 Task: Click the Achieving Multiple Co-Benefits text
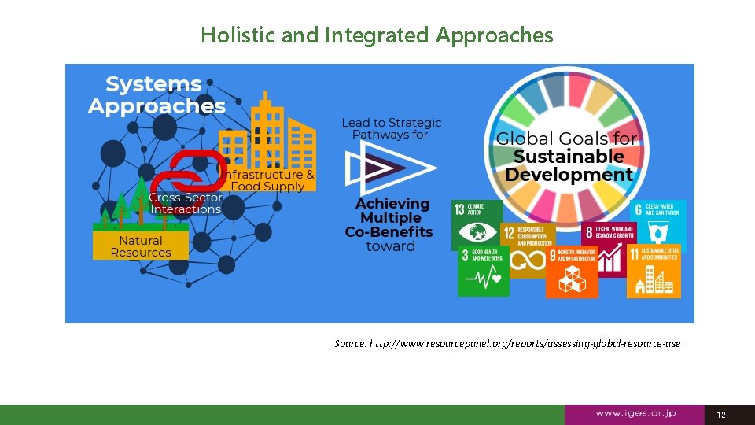(x=389, y=218)
